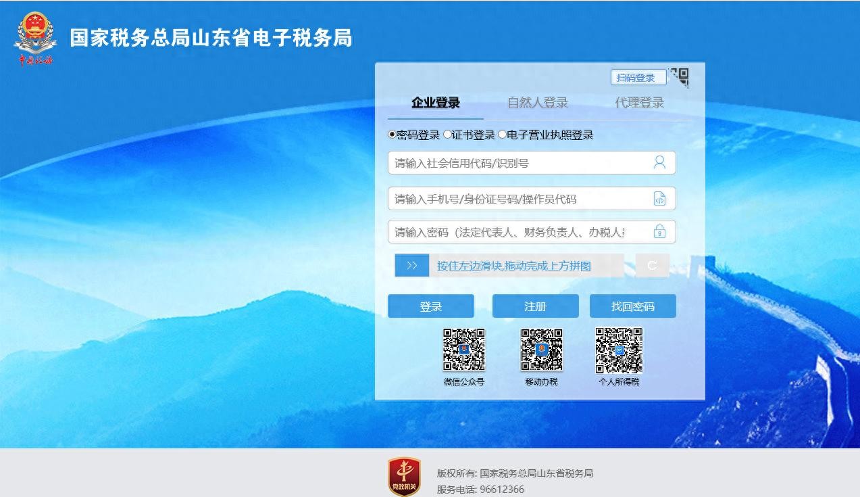Click the 个人所得税 QR code
Viewport: 860px width, 497px height.
(619, 350)
